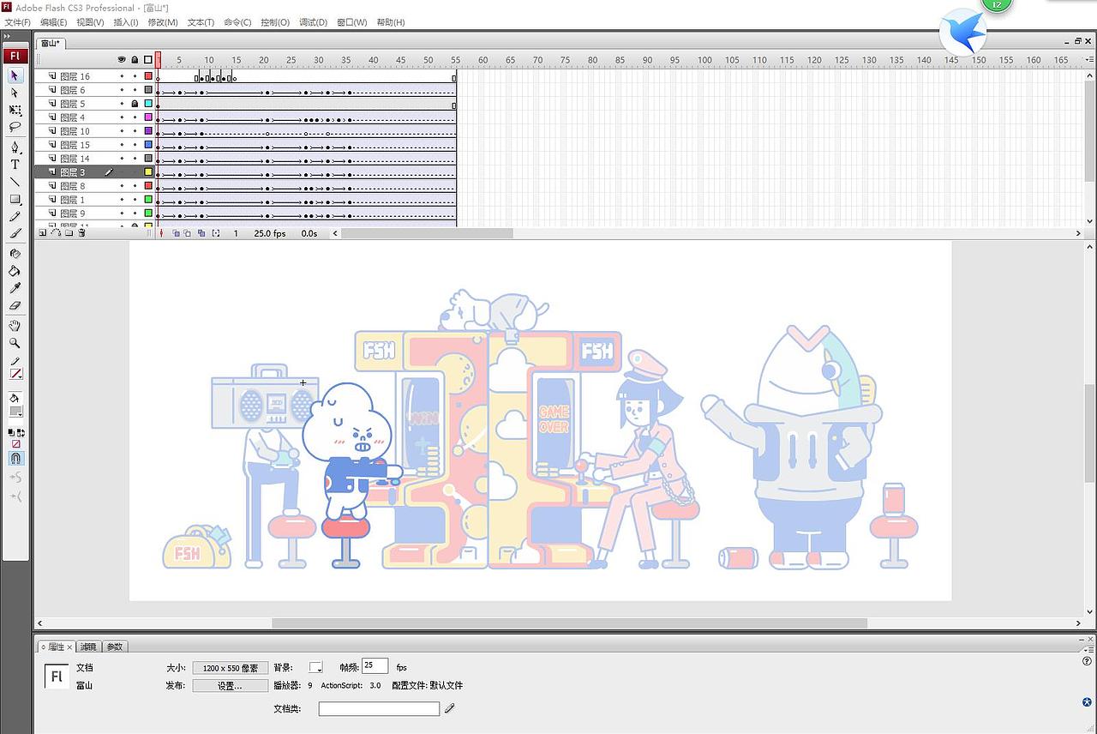Viewport: 1097px width, 734px height.
Task: Select layer 图层 15 in the timeline
Action: tap(75, 145)
